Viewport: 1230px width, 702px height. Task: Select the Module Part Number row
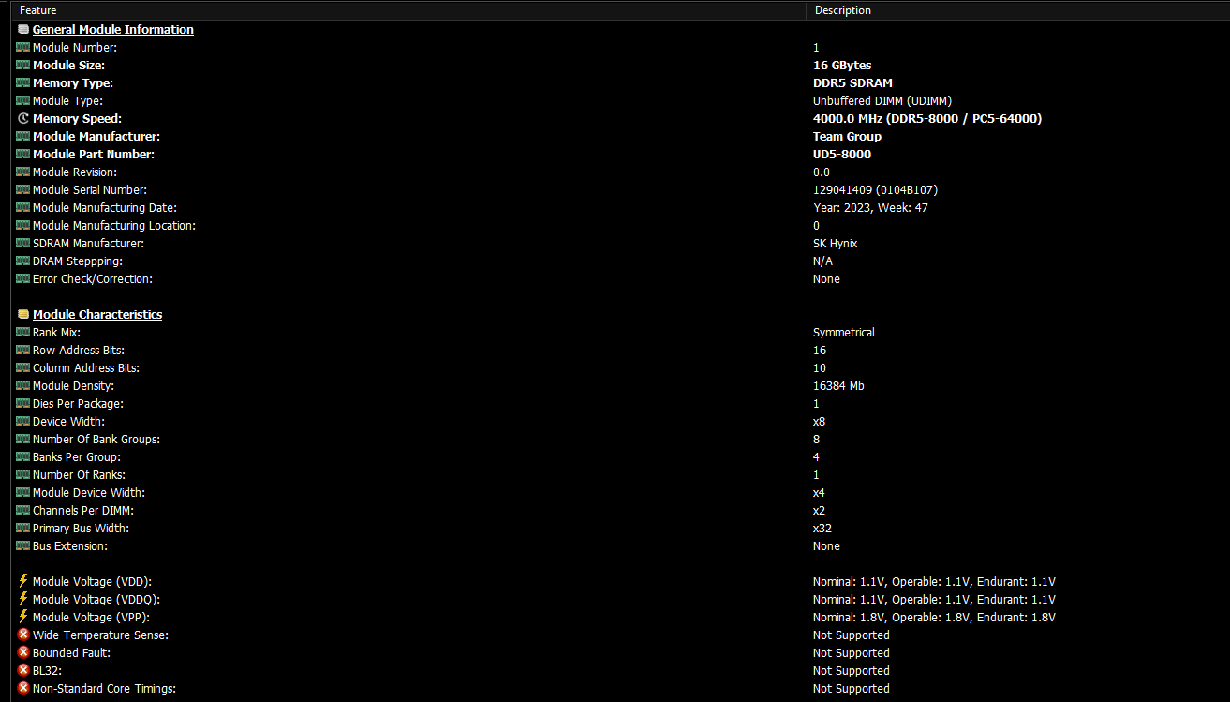[94, 155]
